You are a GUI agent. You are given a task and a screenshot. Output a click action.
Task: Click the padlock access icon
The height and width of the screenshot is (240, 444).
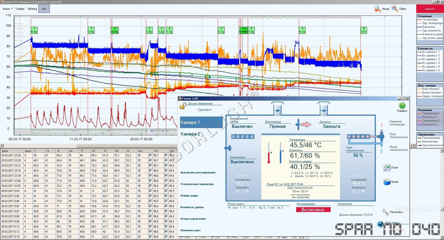coord(183,106)
